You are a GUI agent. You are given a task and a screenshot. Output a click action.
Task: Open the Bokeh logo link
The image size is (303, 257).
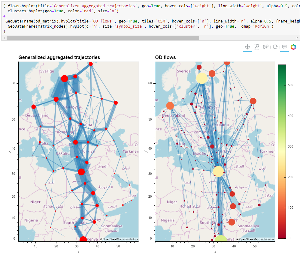[293, 47]
